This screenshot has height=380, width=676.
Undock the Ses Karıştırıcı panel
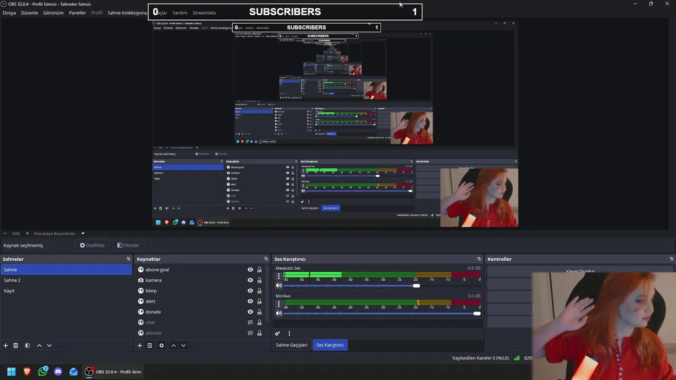point(479,259)
